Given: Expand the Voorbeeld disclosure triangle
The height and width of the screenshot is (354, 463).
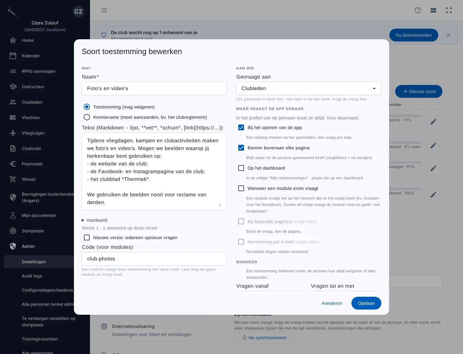Looking at the screenshot, I should [83, 220].
